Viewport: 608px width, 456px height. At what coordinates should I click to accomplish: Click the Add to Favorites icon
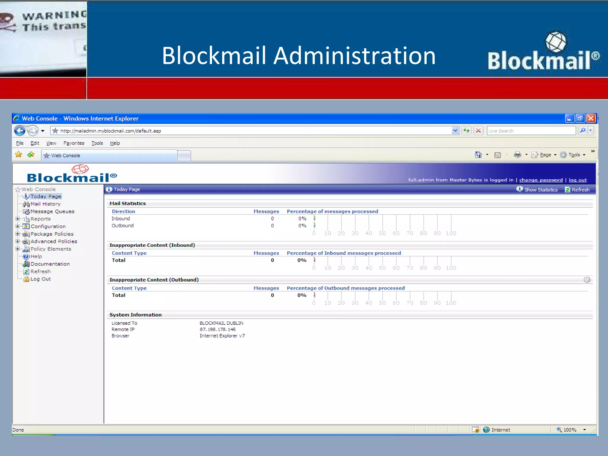point(31,155)
